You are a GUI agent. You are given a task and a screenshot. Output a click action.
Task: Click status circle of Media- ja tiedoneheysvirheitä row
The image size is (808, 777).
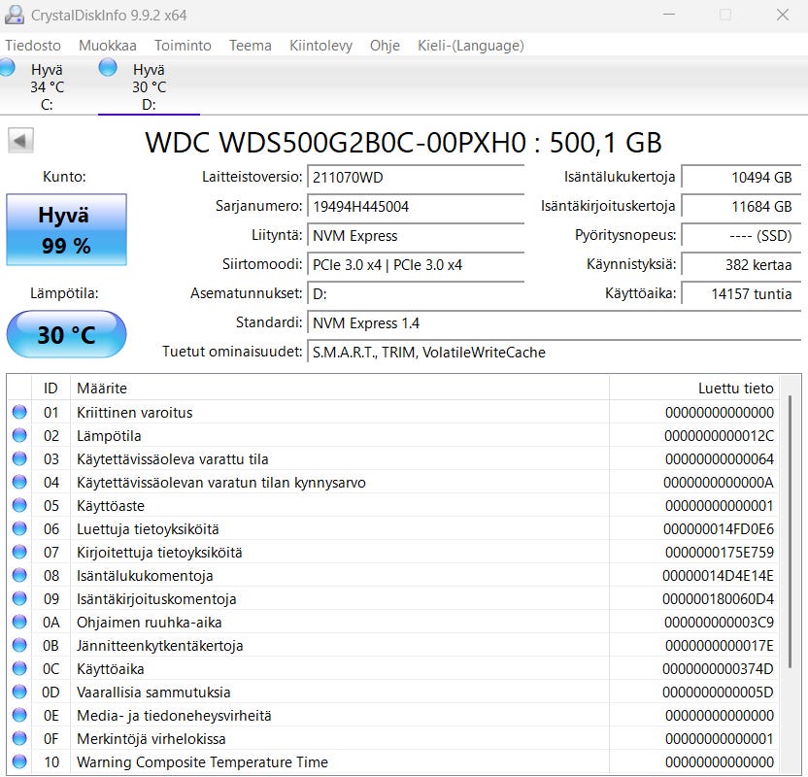(19, 715)
